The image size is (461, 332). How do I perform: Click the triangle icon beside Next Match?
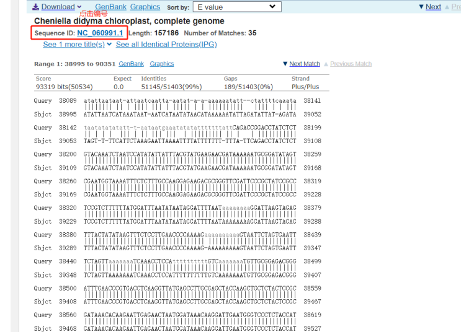[285, 64]
